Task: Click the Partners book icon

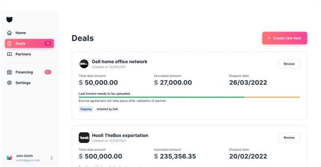Action: 10,54
